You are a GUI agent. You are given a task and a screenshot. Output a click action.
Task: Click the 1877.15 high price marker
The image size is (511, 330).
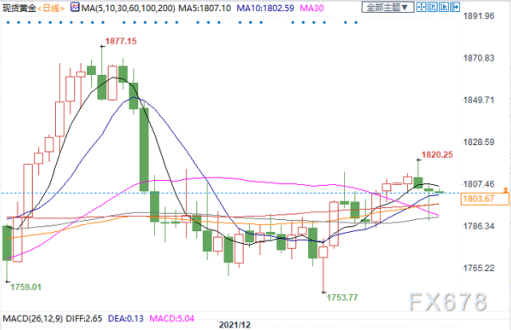click(121, 41)
